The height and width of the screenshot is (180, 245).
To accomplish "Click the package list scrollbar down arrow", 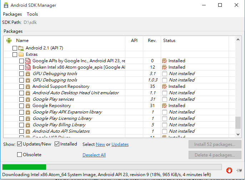I will click(238, 134).
